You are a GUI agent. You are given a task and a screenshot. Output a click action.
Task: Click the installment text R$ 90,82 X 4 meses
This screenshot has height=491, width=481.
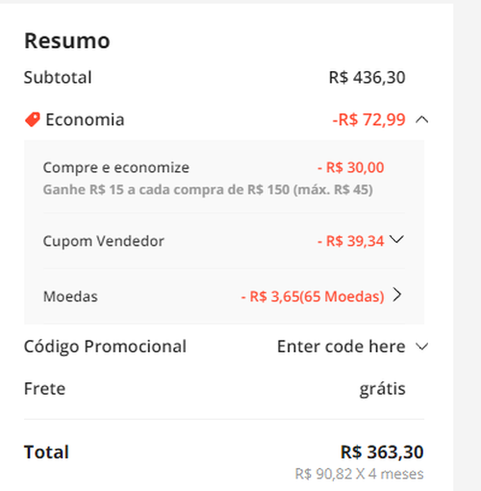click(x=359, y=474)
